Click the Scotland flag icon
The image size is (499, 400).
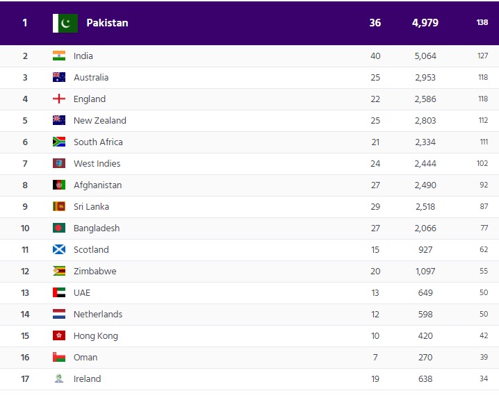coord(59,250)
